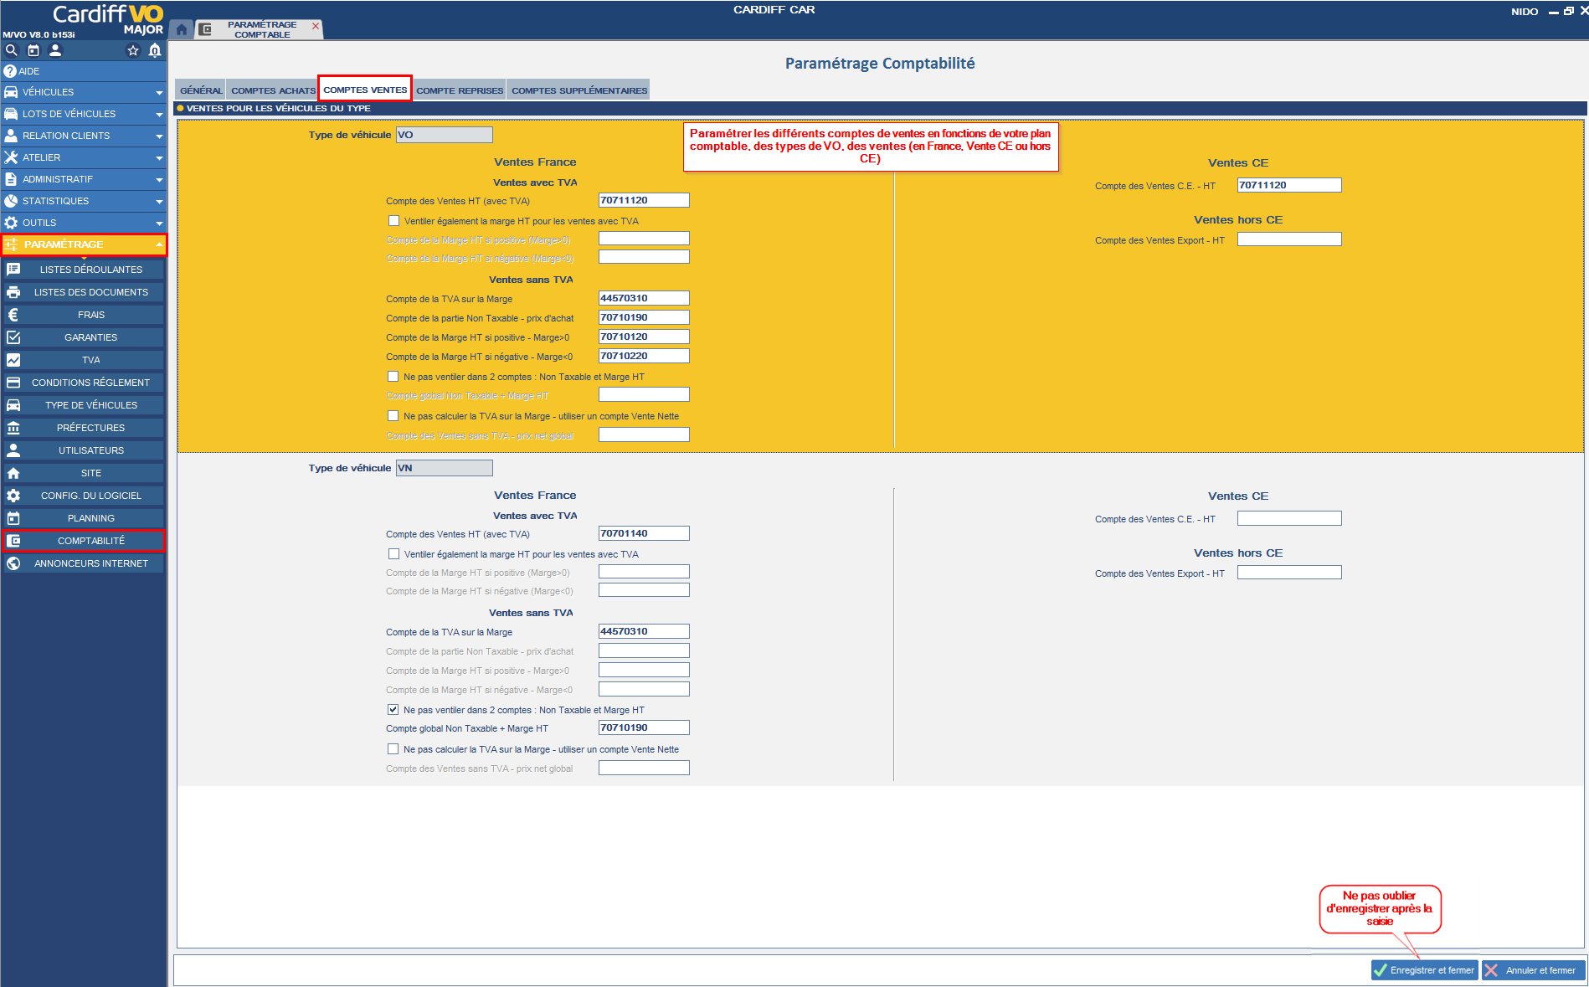Expand the Statistiques menu arrow
This screenshot has height=987, width=1589.
coord(159,202)
